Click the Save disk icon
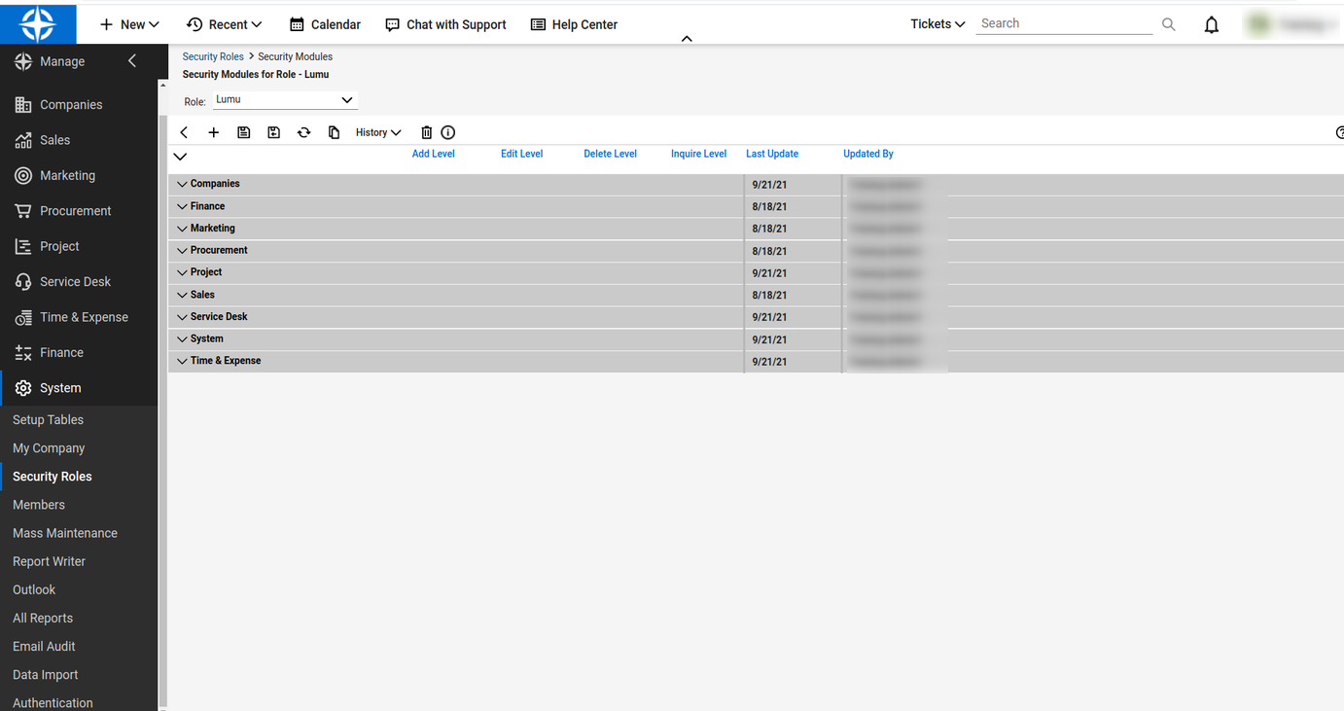 244,132
